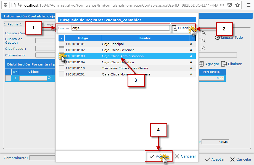Click Código column header in search results

pyautogui.click(x=83, y=38)
